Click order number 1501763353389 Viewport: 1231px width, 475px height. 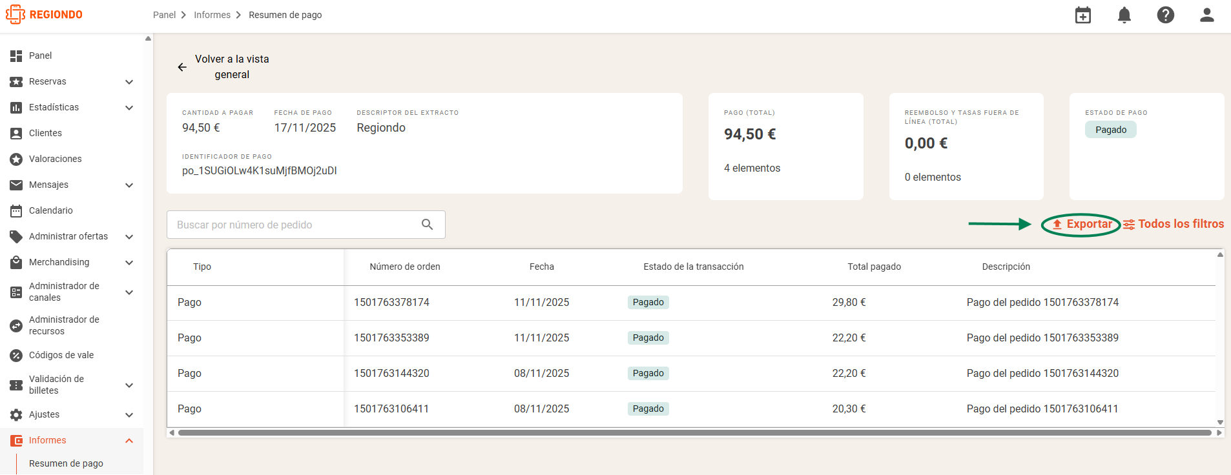[x=391, y=338]
